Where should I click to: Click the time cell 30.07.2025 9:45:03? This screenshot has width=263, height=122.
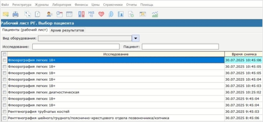click(x=243, y=111)
